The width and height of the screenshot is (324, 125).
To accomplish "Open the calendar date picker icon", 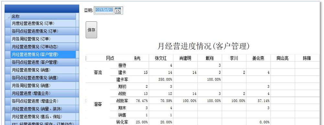I will click(118, 10).
